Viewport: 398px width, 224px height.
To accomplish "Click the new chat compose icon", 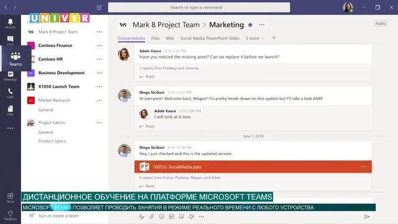I will 99,7.
